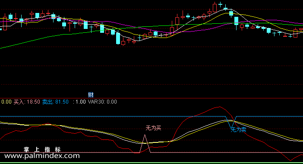
Task: Click the yellow 0.00 indicator value
Action: pyautogui.click(x=6, y=102)
